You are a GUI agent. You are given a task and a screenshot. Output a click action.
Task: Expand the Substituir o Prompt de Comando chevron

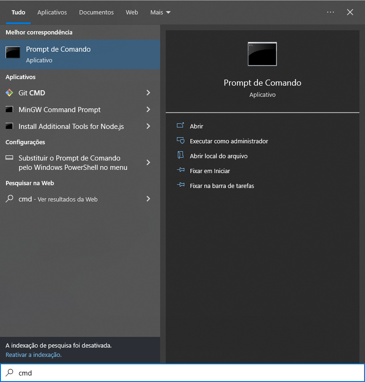pos(148,162)
